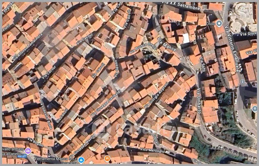Image resolution: width=259 pixels, height=166 pixels.
Task: Select the purple photo attraction marker
Action: pos(28,150)
